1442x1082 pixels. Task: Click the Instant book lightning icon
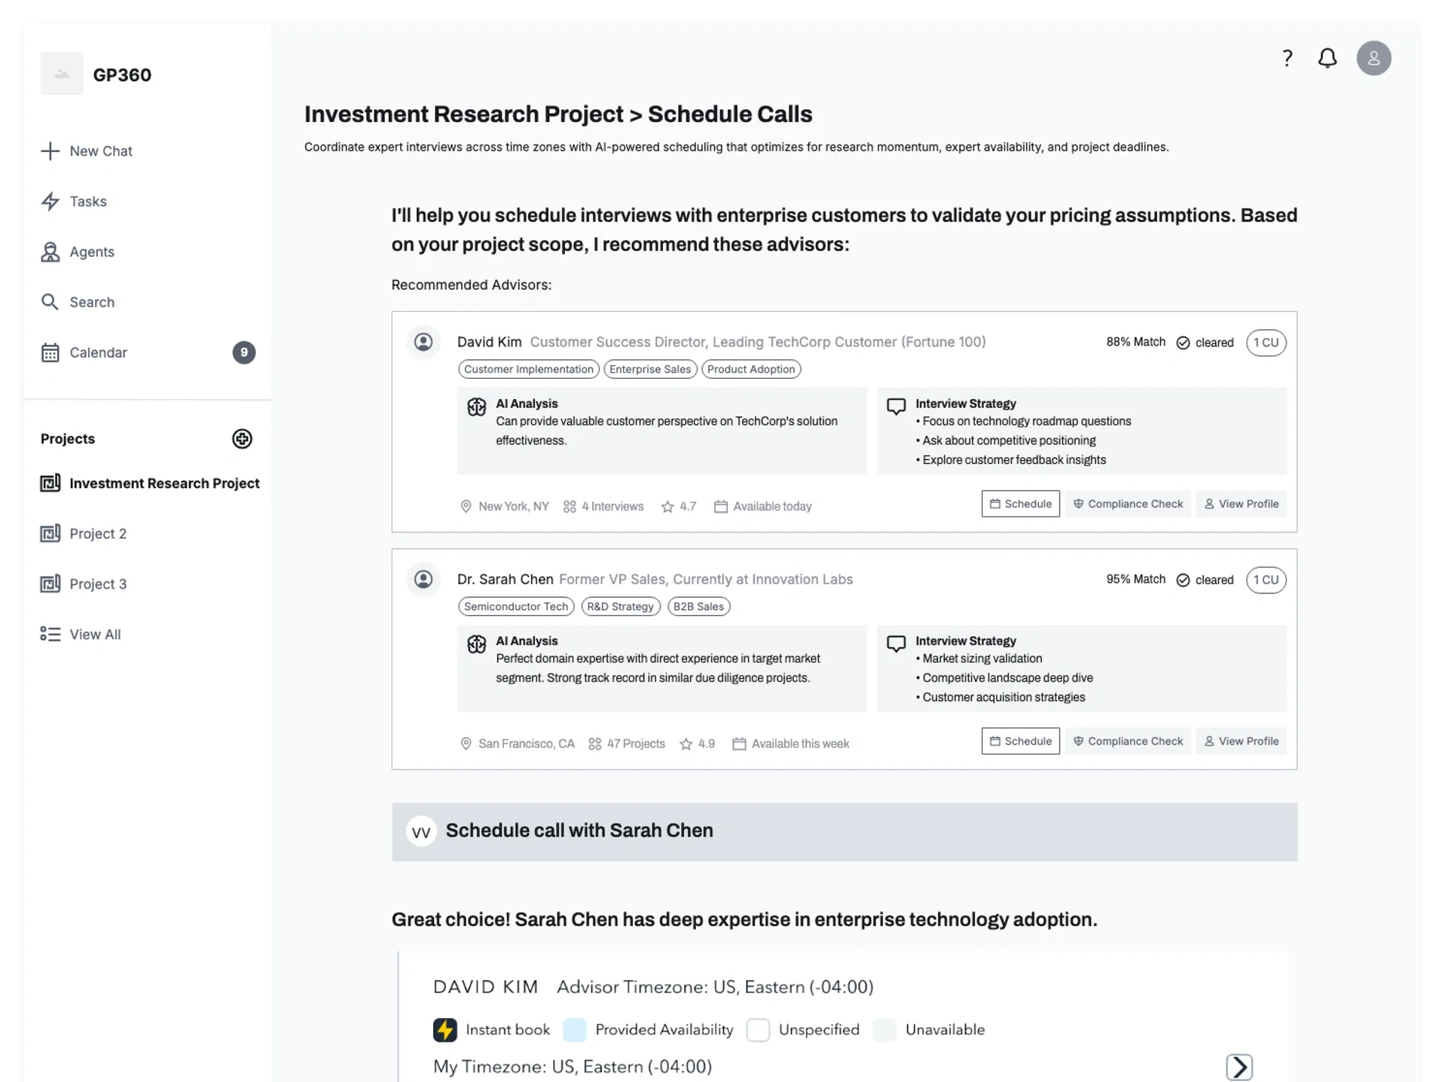(x=445, y=1029)
